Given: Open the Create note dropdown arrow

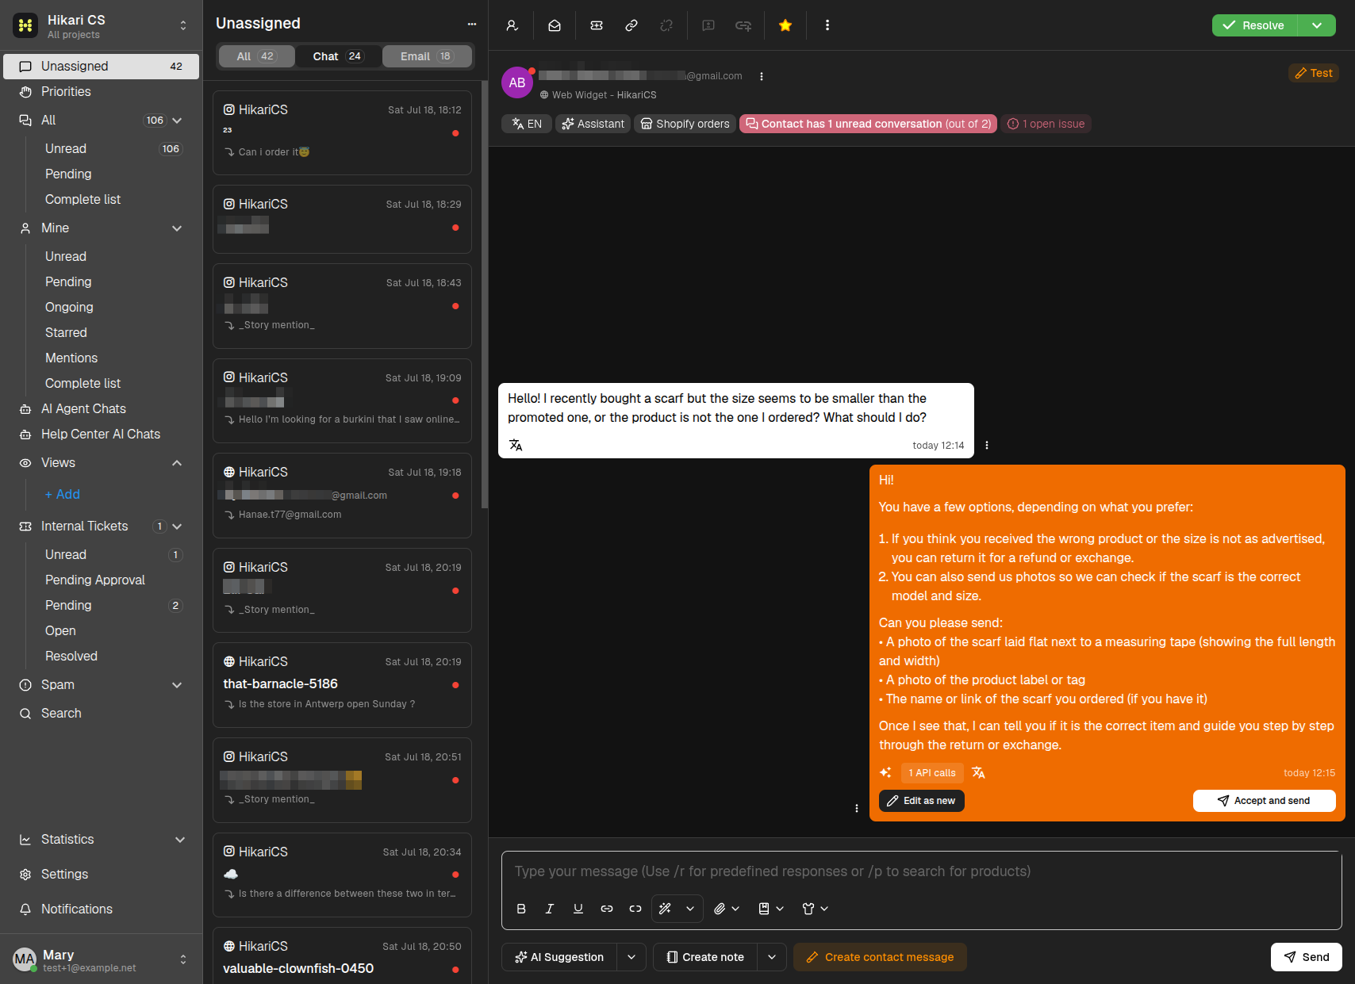Looking at the screenshot, I should tap(772, 957).
